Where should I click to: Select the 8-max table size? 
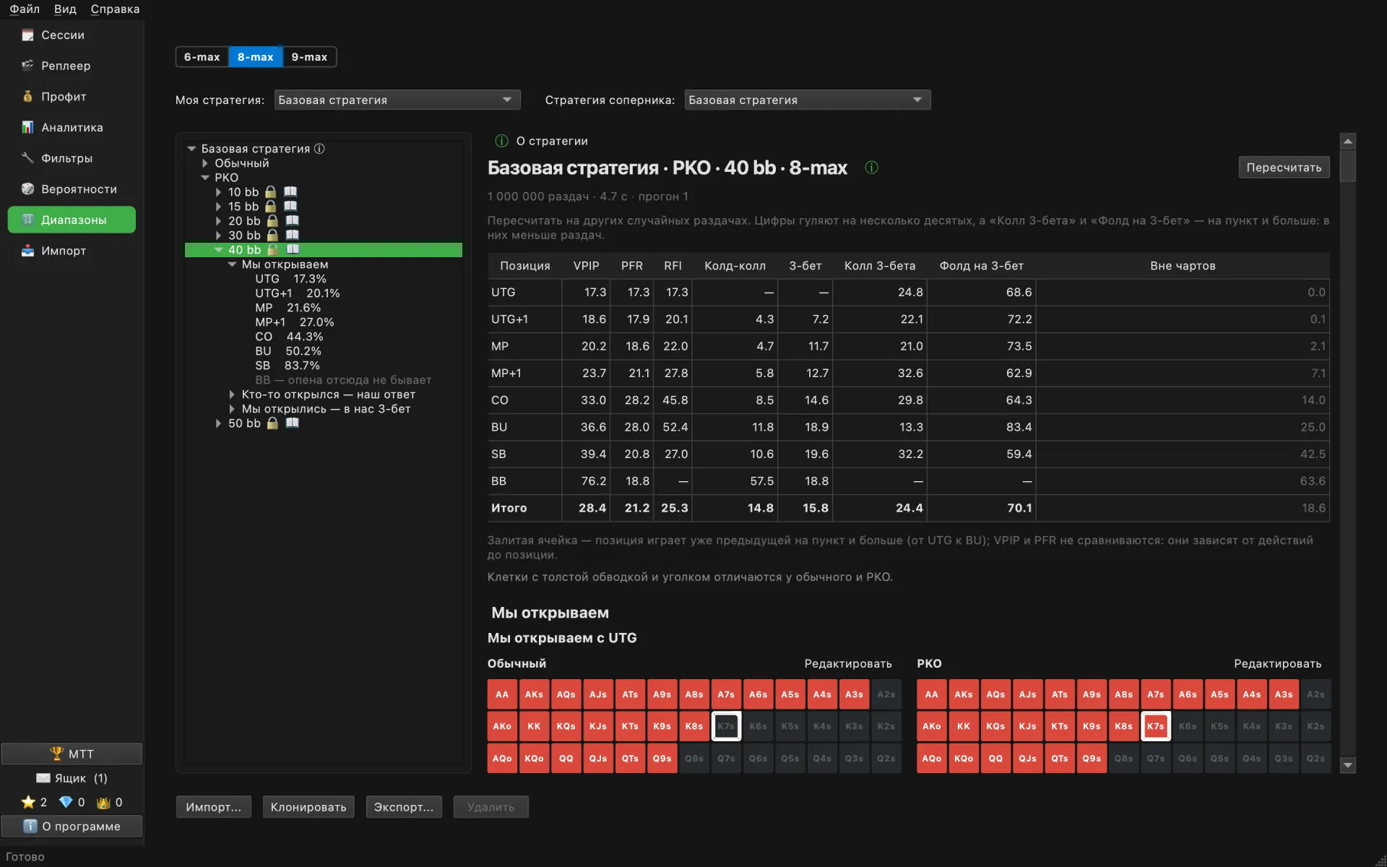[x=256, y=57]
